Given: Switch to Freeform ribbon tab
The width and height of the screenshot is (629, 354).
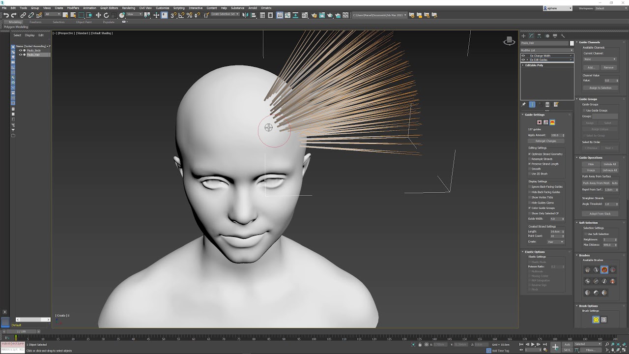Looking at the screenshot, I should (35, 22).
